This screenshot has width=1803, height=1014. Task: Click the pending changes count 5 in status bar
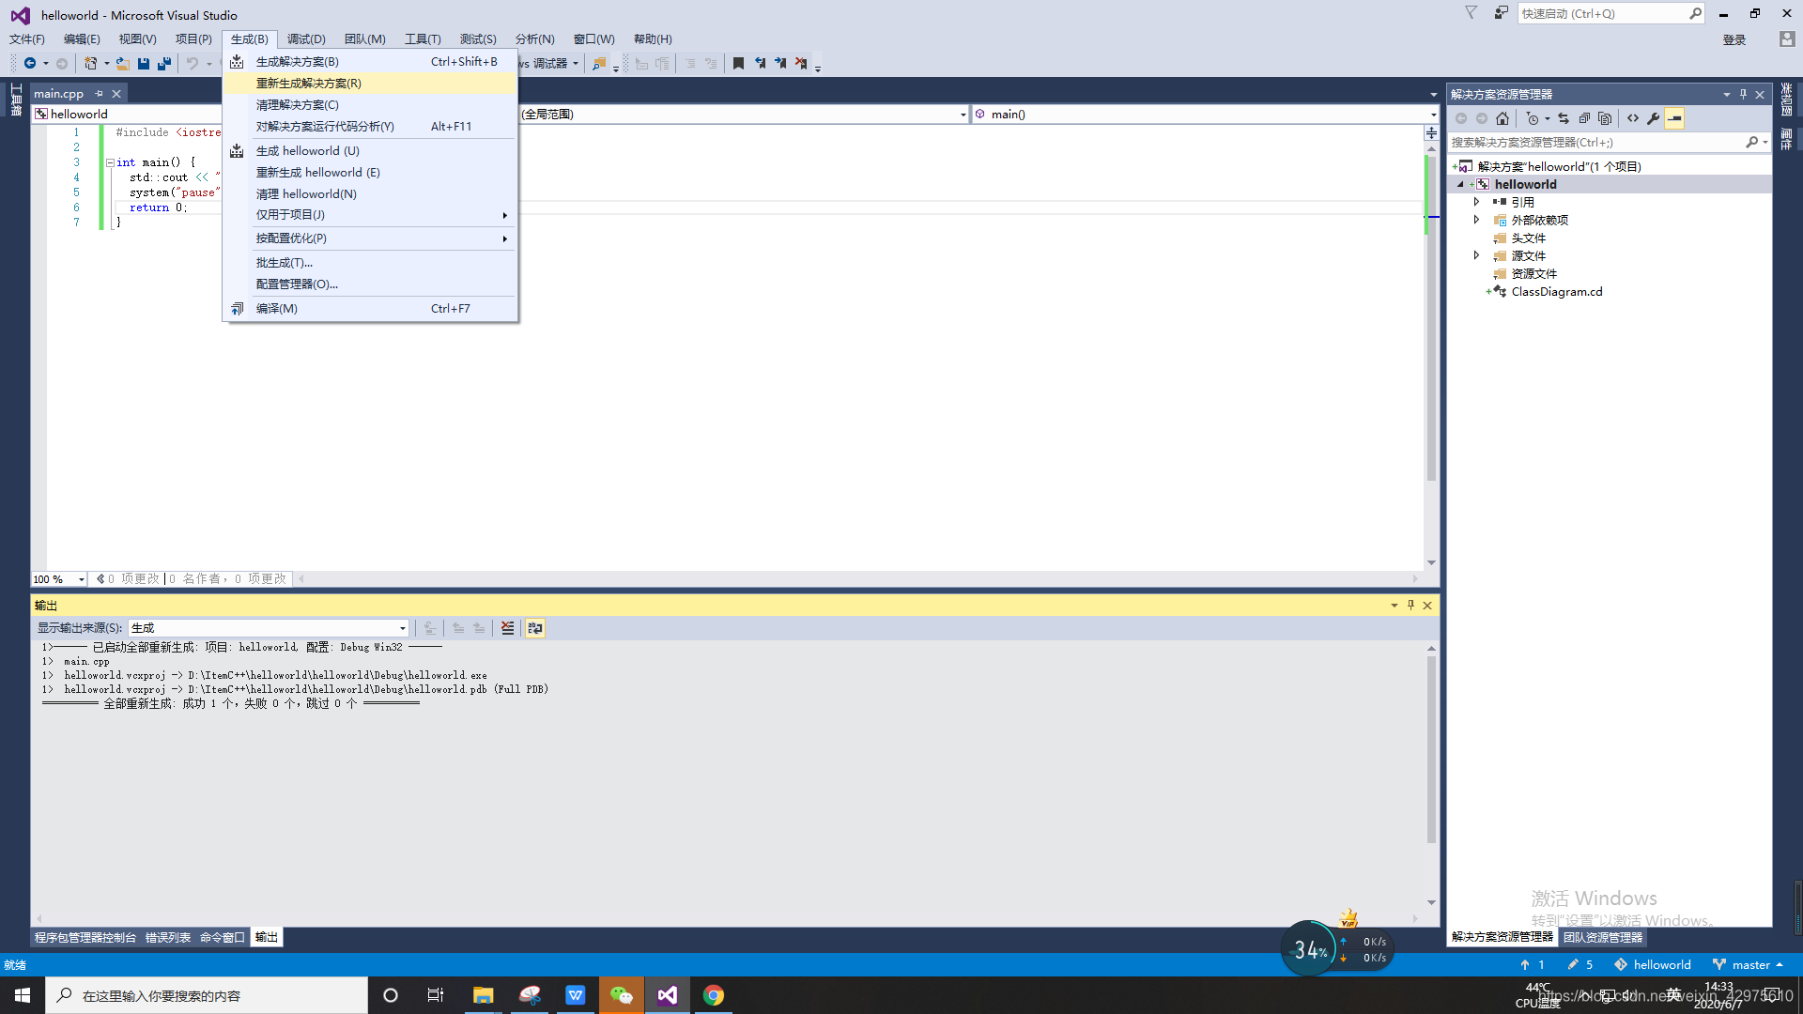point(1580,965)
